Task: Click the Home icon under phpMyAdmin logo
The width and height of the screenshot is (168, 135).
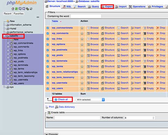Action: pyautogui.click(x=13, y=9)
